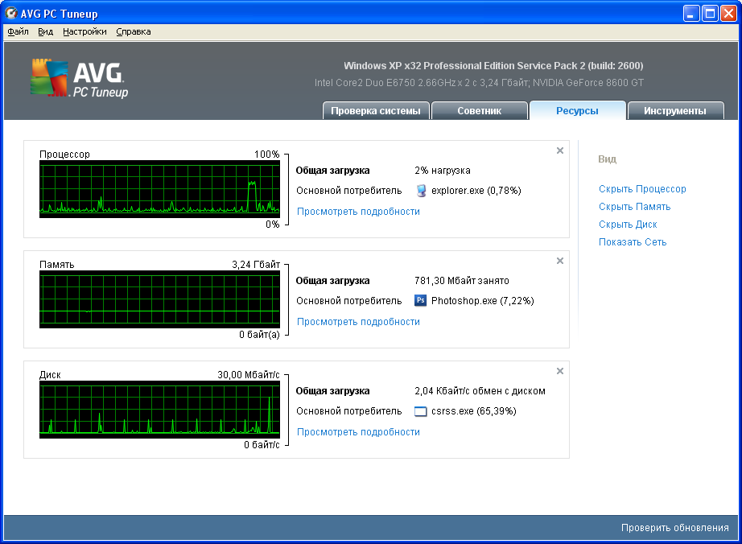
Task: Click Скрыть Диск link
Action: click(x=628, y=225)
